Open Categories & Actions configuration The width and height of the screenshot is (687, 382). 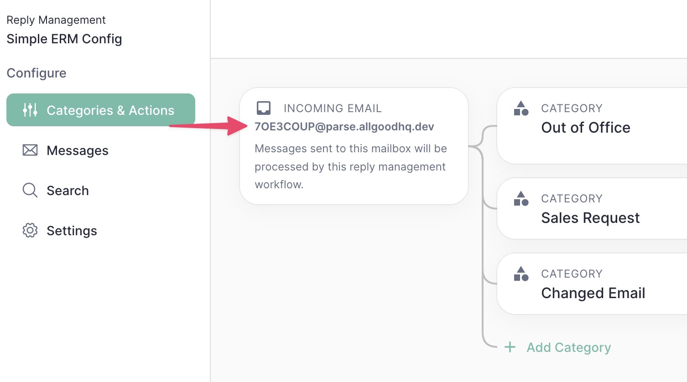(101, 110)
